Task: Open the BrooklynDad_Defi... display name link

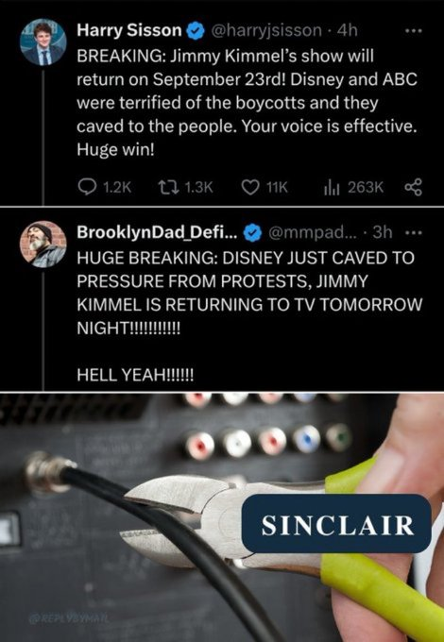Action: pos(157,232)
